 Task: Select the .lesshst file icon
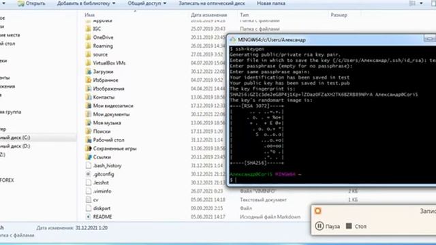coord(88,183)
